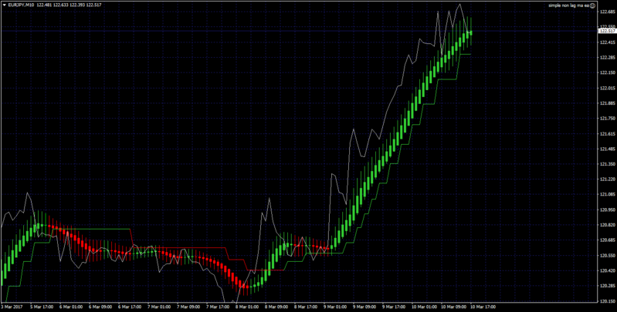Viewport: 617px width, 312px height.
Task: Click the '9 Mar 17:00' time label
Action: tap(395, 307)
